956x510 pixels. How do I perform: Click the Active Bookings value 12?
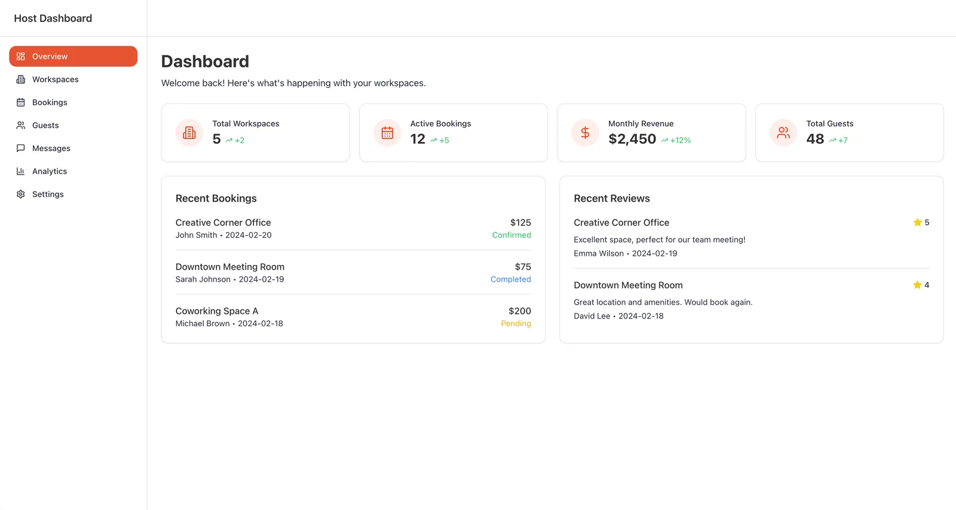418,139
